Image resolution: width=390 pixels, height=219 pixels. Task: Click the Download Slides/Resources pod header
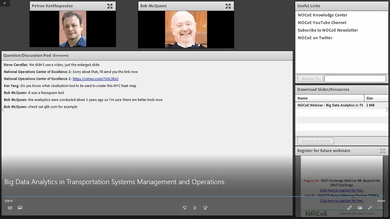coord(342,89)
